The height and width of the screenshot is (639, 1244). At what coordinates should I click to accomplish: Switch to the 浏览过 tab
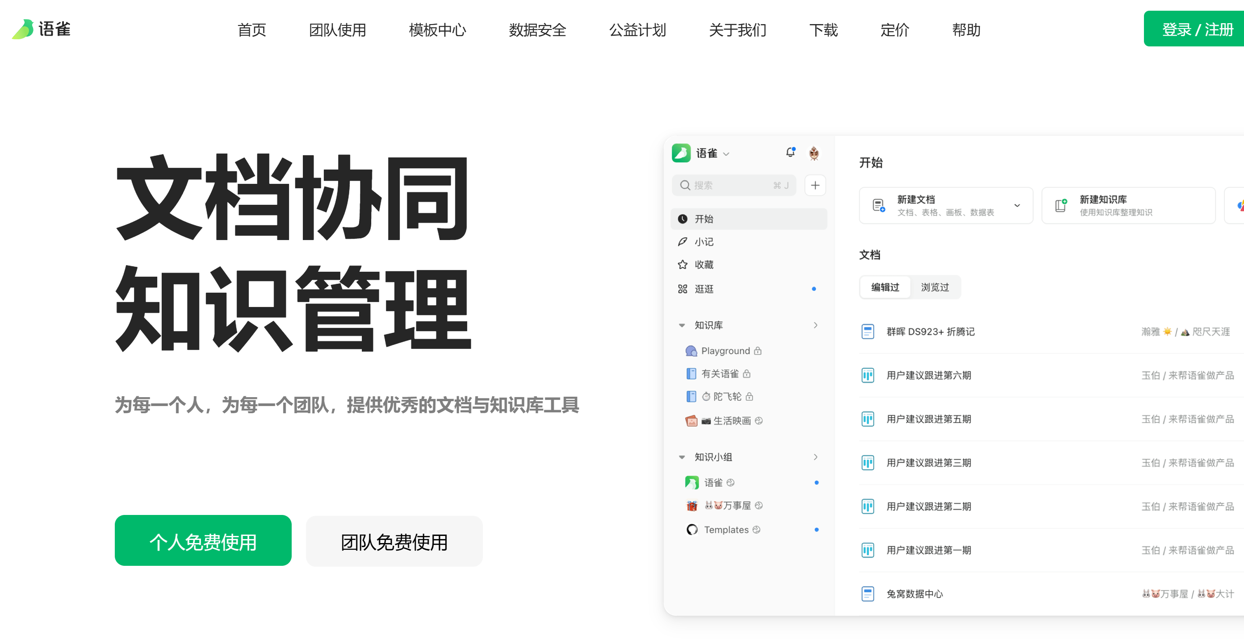(x=935, y=287)
